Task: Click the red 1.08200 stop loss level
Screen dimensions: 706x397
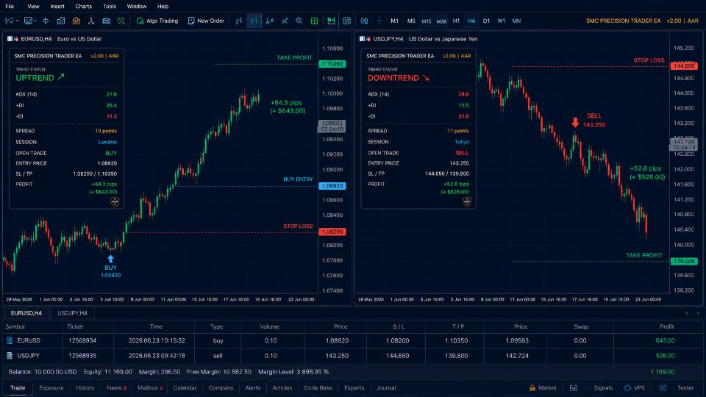Action: (332, 232)
